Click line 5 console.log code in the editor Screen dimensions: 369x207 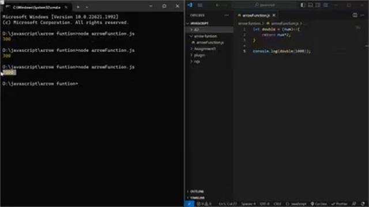pos(282,51)
